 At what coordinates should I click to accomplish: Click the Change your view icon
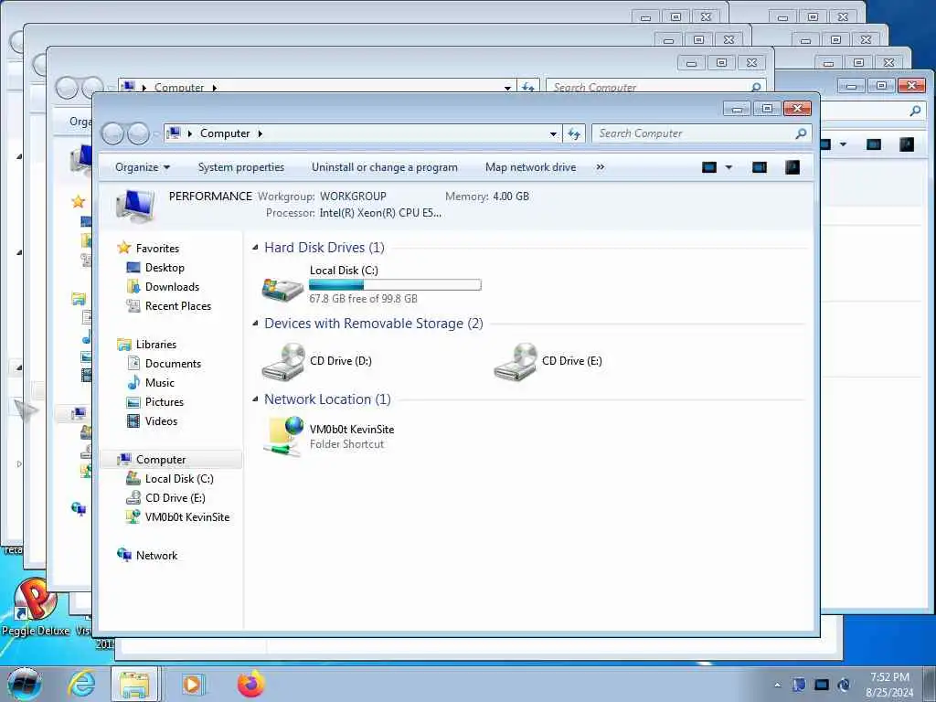coord(709,167)
